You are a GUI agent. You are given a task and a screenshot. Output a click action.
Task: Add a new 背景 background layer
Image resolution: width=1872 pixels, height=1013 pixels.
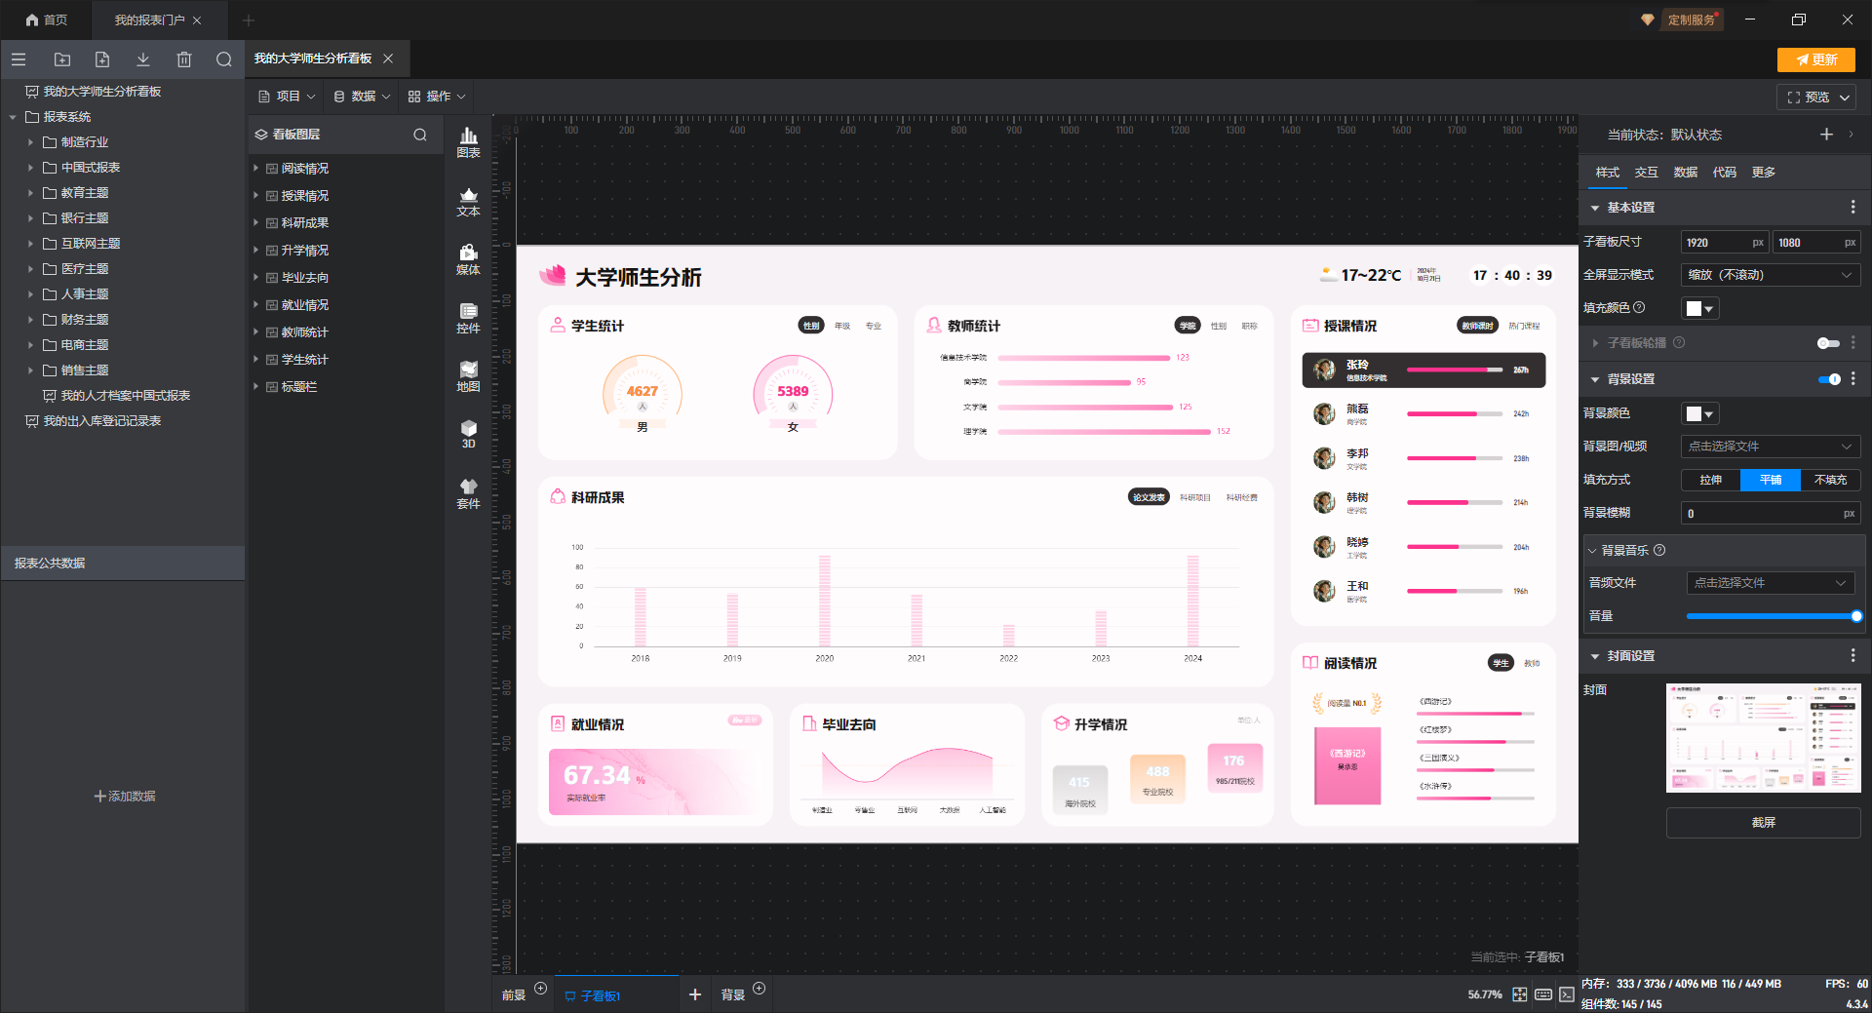pos(760,988)
